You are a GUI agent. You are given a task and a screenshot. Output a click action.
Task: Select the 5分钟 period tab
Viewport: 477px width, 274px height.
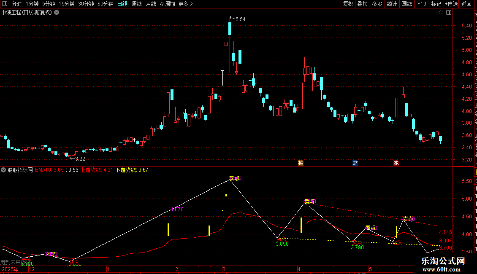(49, 4)
